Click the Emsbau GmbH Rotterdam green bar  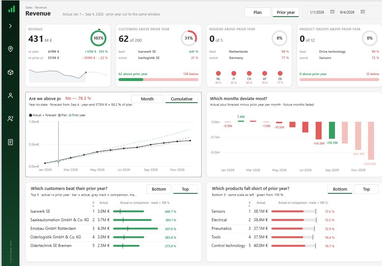[135, 228]
